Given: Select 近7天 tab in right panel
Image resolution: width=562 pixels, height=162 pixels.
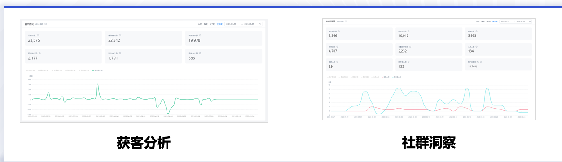Looking at the screenshot, I should (x=488, y=21).
